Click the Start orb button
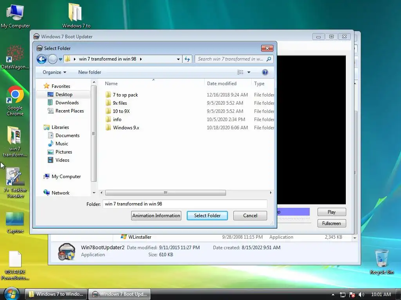Image resolution: width=401 pixels, height=300 pixels. point(11,294)
